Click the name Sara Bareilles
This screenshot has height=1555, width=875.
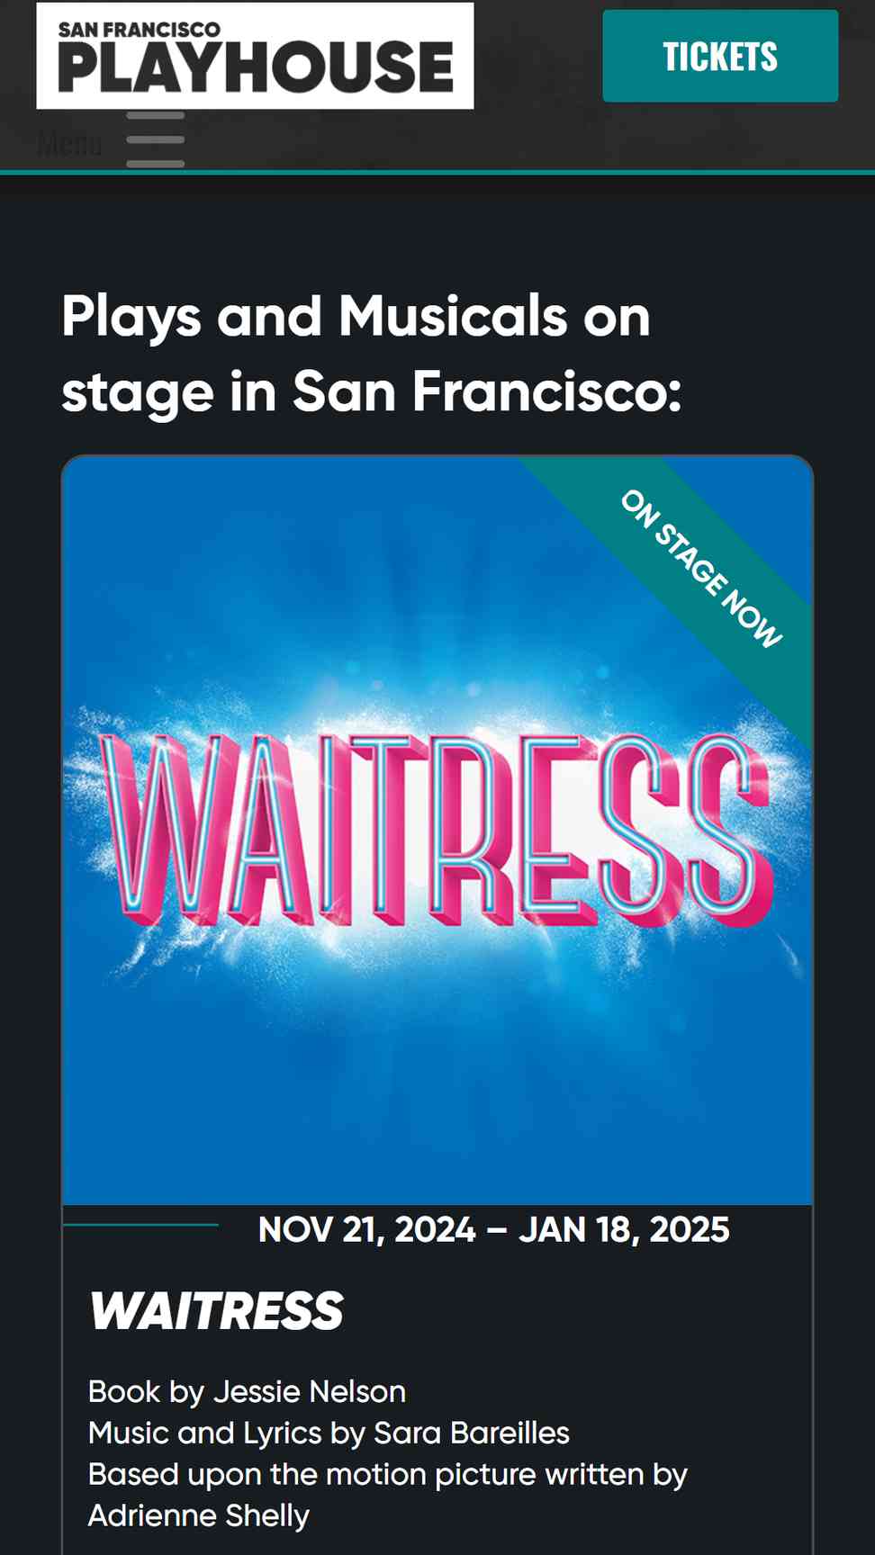coord(472,1434)
